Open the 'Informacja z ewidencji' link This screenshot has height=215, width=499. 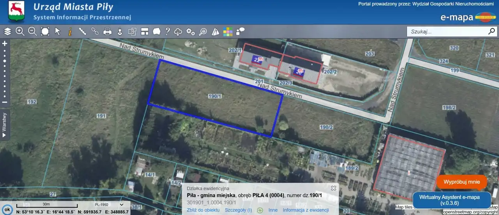[x=306, y=210]
